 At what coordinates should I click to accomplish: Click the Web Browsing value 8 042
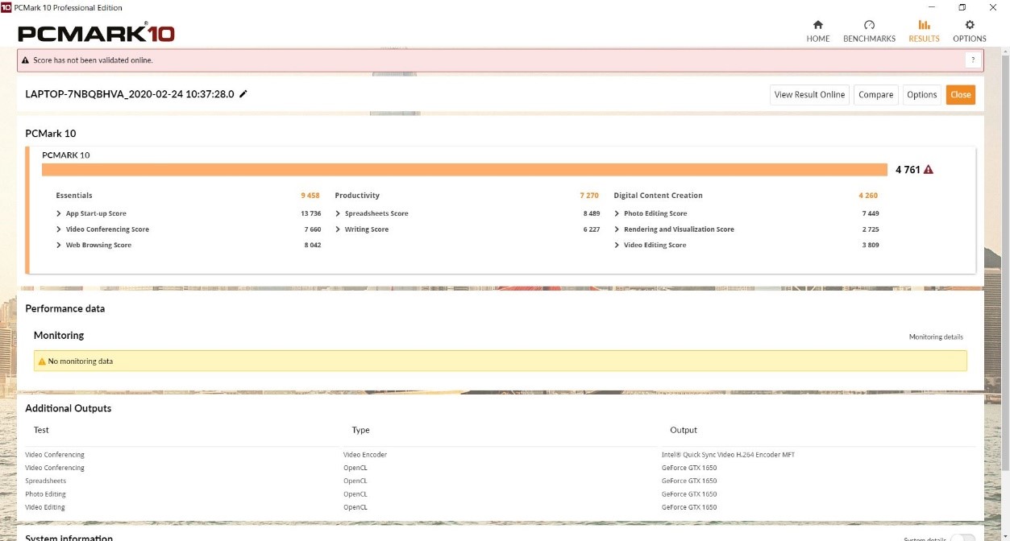(312, 245)
